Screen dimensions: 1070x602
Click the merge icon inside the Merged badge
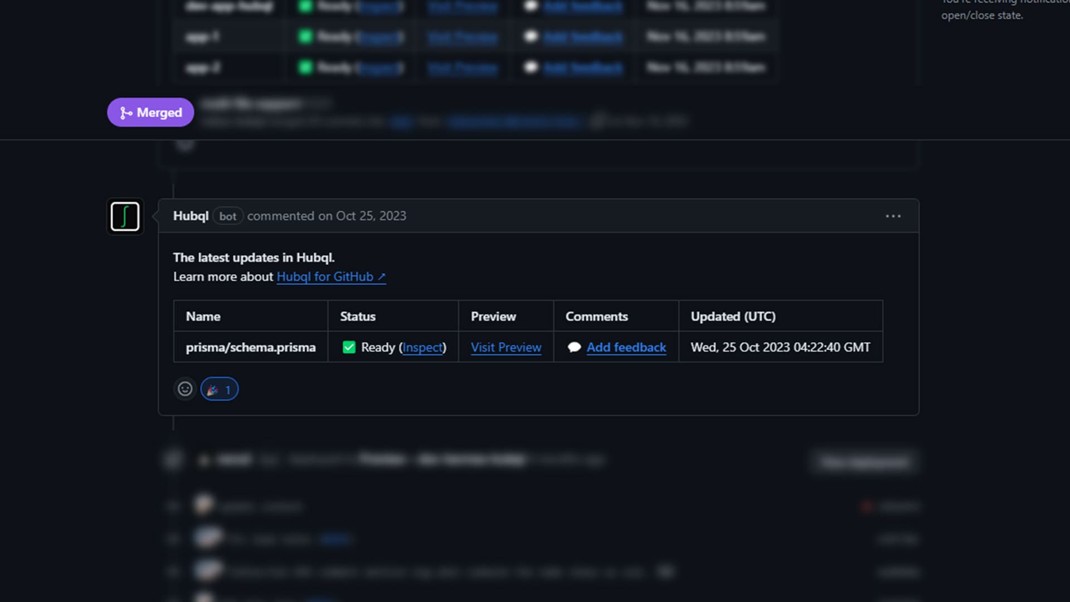coord(125,112)
